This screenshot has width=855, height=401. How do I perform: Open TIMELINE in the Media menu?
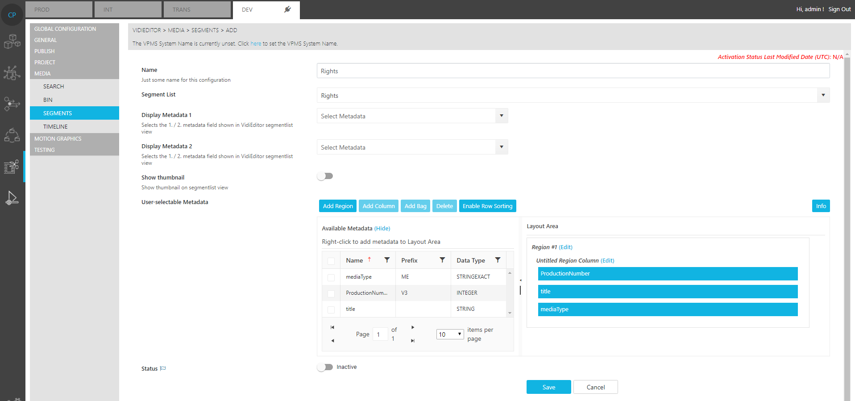[x=55, y=127]
